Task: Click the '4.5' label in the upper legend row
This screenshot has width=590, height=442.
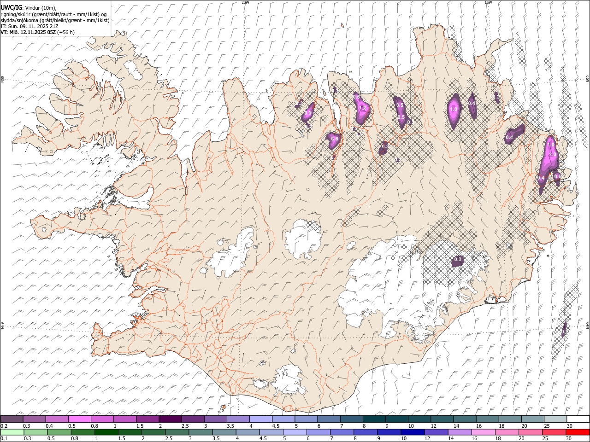Action: coord(275,426)
